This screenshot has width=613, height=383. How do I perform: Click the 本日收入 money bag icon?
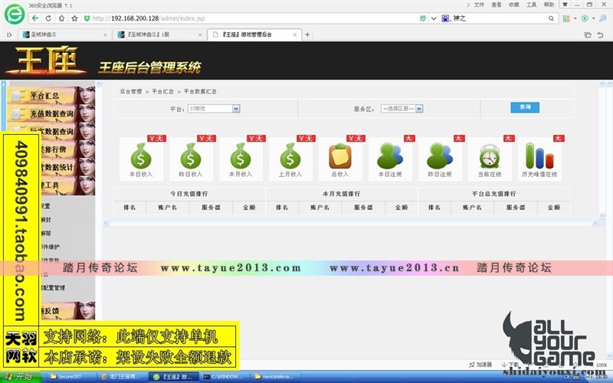click(141, 157)
